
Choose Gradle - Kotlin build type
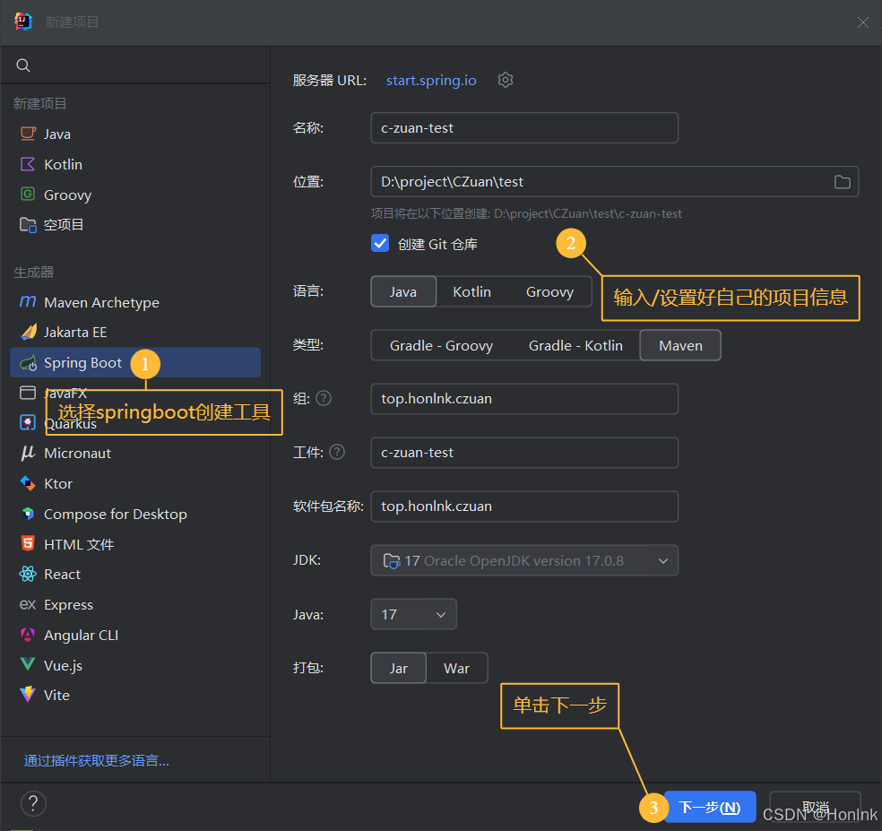coord(575,345)
